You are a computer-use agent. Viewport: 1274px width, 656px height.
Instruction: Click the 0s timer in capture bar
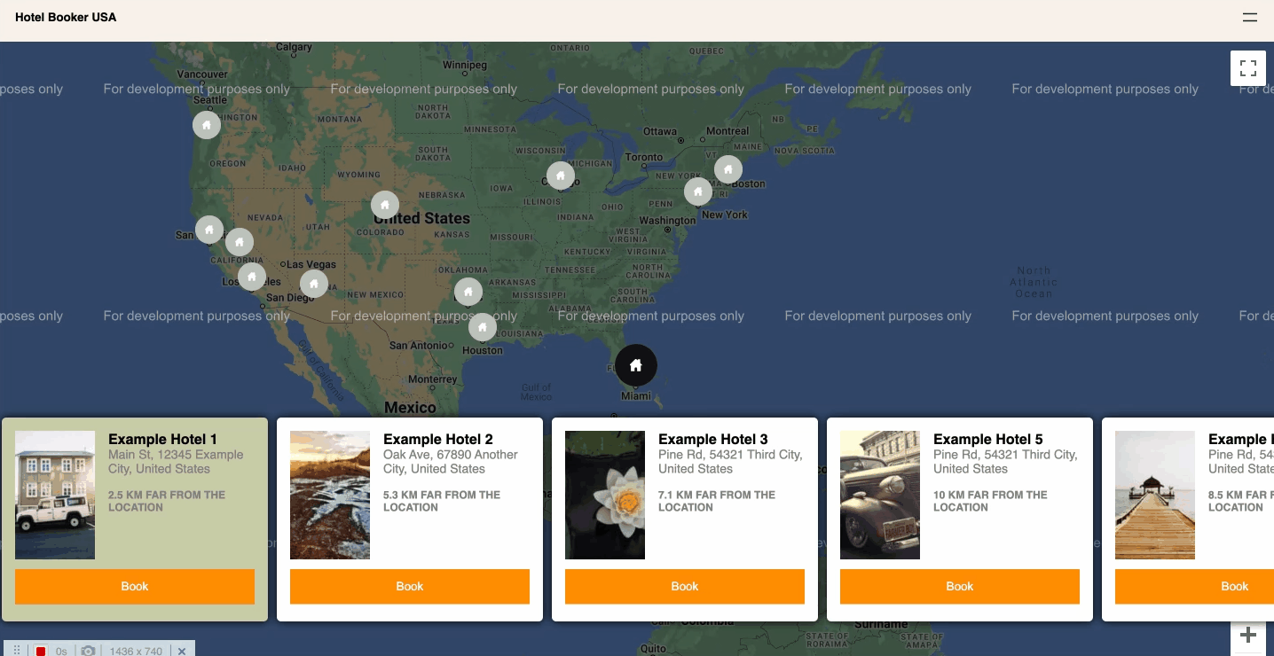click(61, 652)
